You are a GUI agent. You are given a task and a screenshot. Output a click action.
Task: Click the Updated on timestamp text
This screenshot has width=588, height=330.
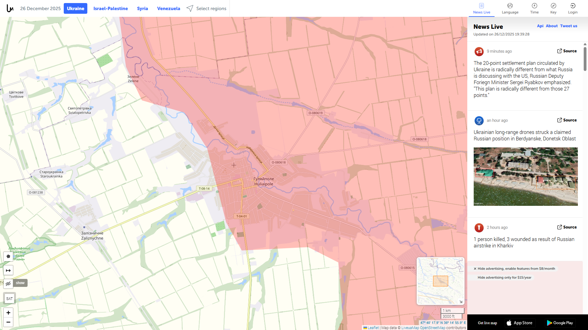501,34
